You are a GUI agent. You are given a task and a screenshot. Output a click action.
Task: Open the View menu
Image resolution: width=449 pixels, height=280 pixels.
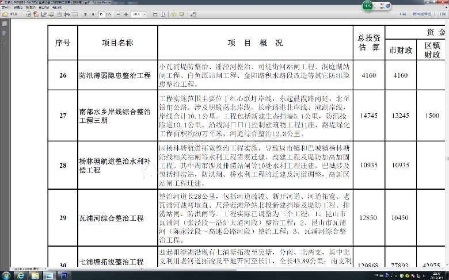pos(31,7)
